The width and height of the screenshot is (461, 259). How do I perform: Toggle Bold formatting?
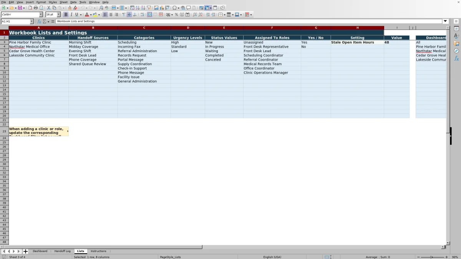click(66, 15)
